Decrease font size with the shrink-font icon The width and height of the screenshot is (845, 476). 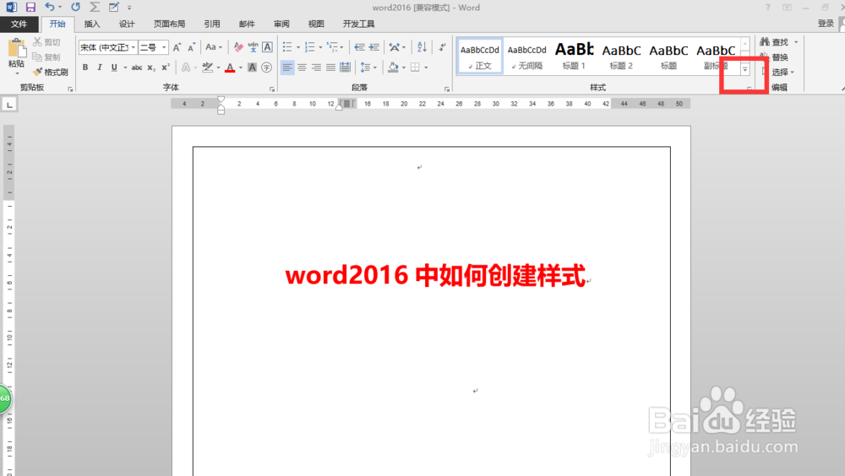pos(191,47)
